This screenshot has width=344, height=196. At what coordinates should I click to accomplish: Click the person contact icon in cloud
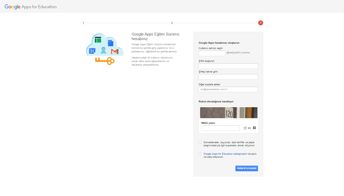tap(103, 50)
